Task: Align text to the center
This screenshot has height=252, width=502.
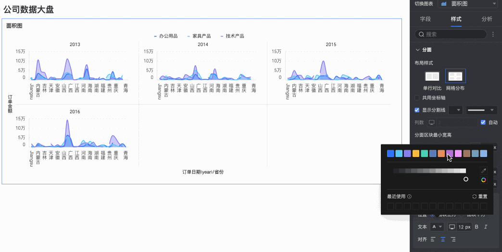Action: (443, 239)
